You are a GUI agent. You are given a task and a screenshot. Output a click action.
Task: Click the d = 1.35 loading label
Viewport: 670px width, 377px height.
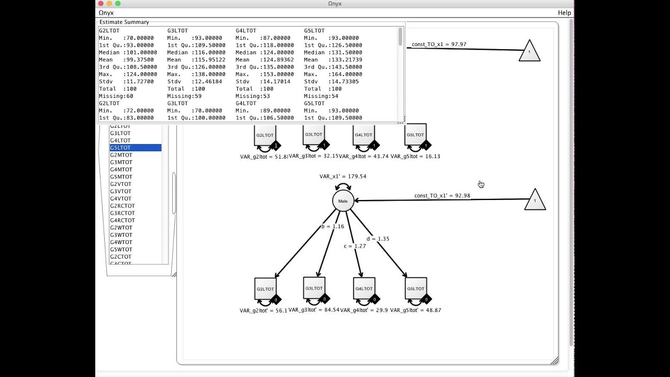378,239
